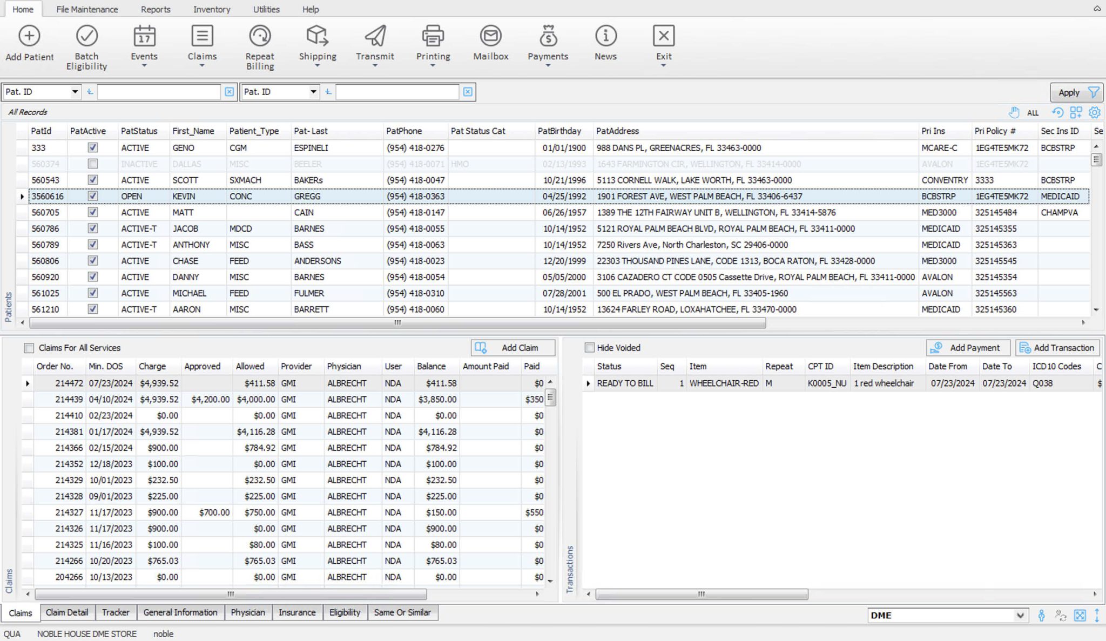Open the Reports menu
The image size is (1106, 641).
[x=156, y=9]
